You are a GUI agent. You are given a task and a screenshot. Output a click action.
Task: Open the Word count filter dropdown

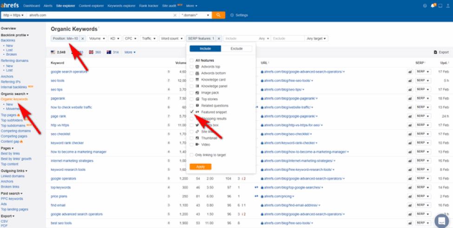[x=172, y=38]
